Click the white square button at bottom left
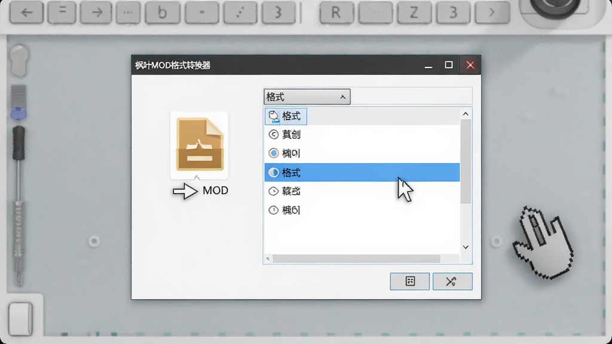The width and height of the screenshot is (612, 344). click(20, 319)
